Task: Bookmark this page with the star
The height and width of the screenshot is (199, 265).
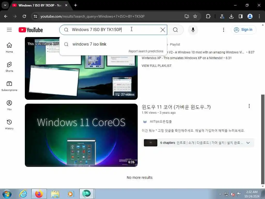Action: [x=195, y=16]
